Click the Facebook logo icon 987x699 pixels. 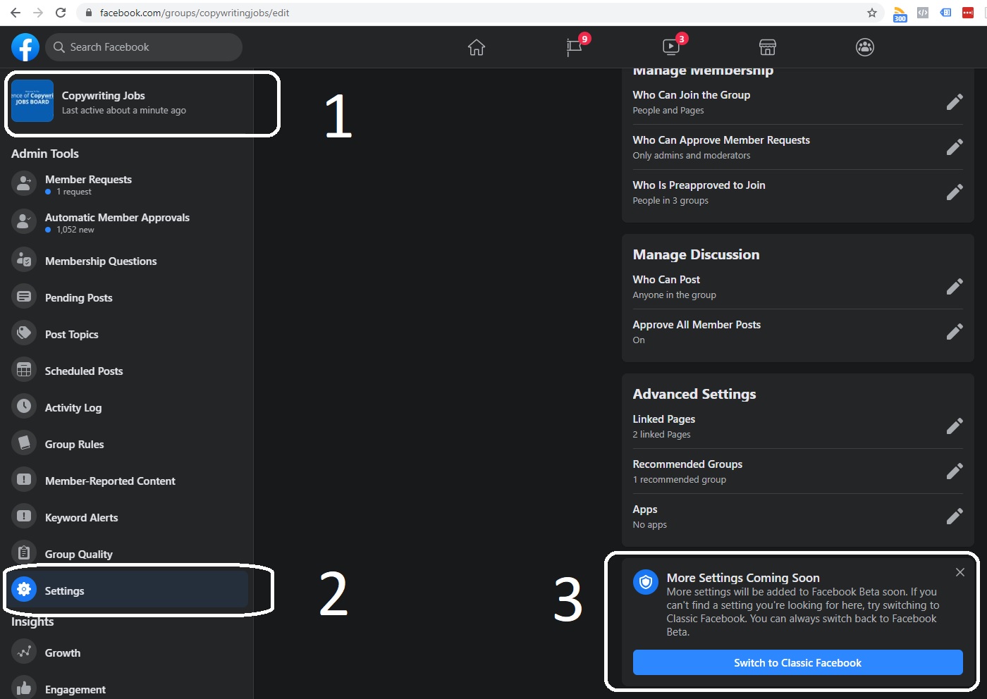[x=25, y=47]
